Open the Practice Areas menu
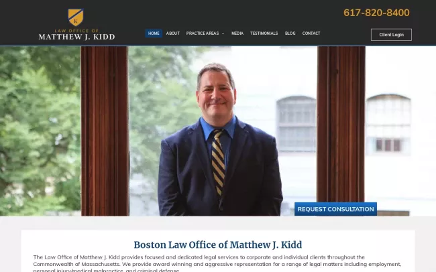 point(203,33)
